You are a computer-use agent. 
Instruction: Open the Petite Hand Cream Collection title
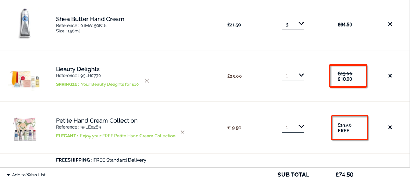point(97,121)
